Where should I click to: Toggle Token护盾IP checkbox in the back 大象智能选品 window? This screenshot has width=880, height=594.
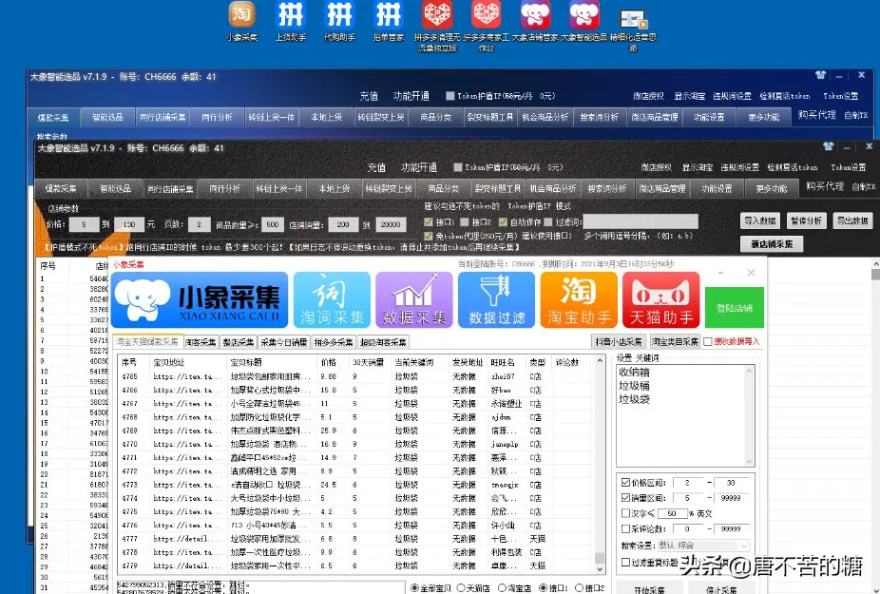coord(450,96)
